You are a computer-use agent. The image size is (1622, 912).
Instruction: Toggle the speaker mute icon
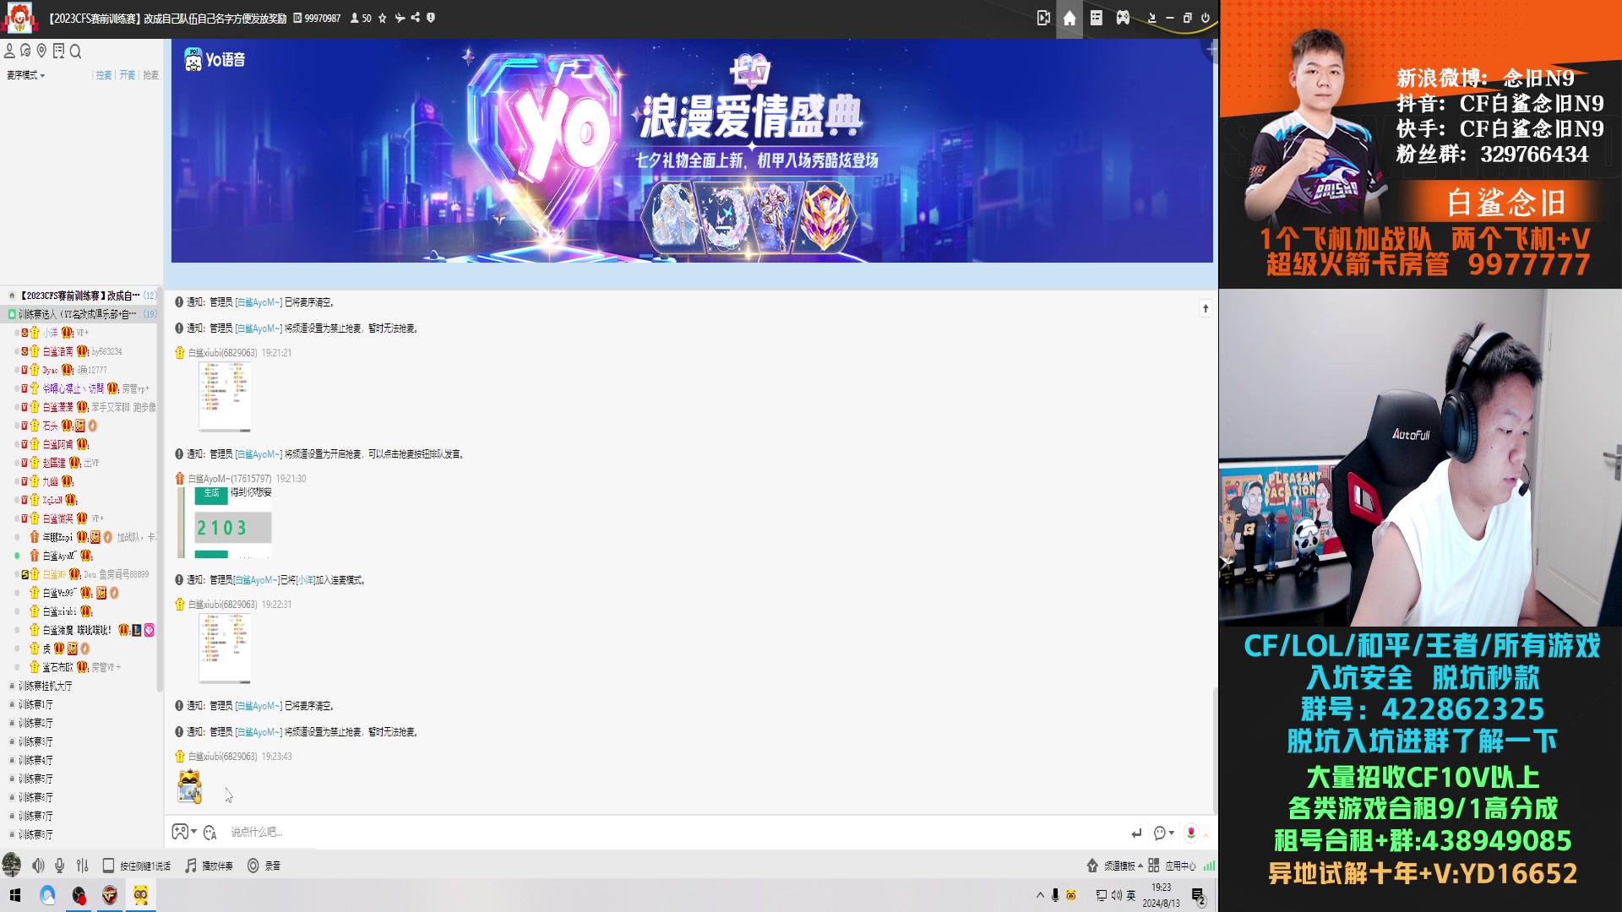[38, 866]
